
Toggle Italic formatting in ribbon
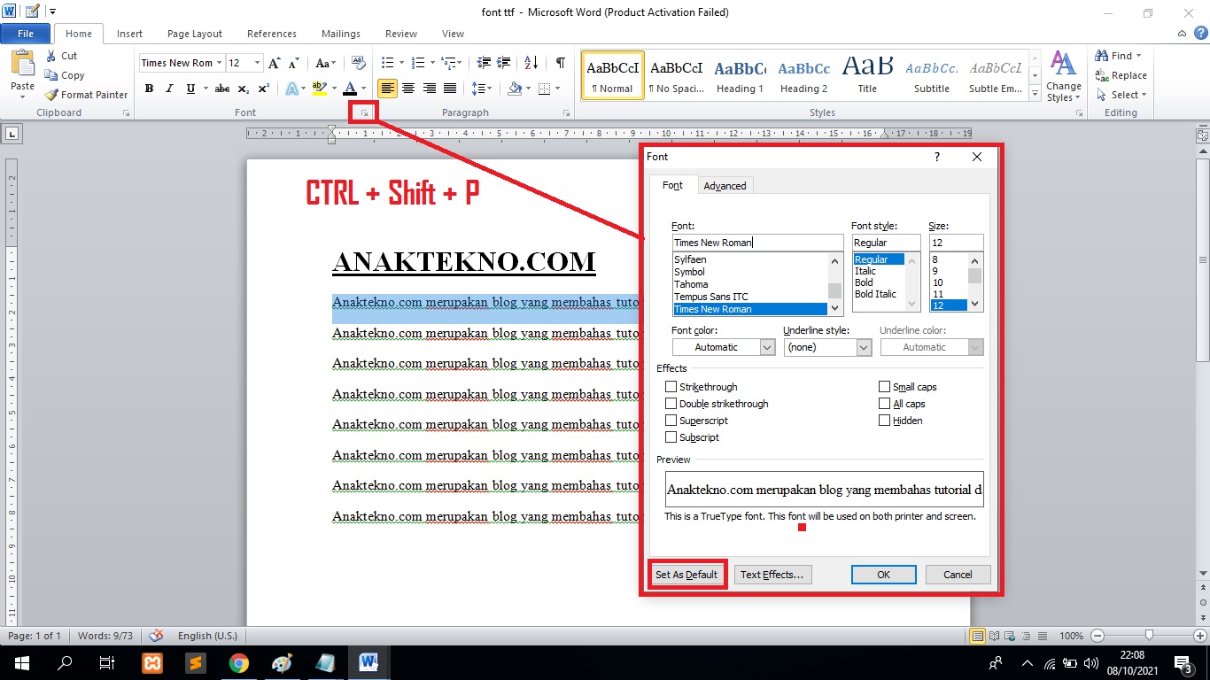click(169, 89)
